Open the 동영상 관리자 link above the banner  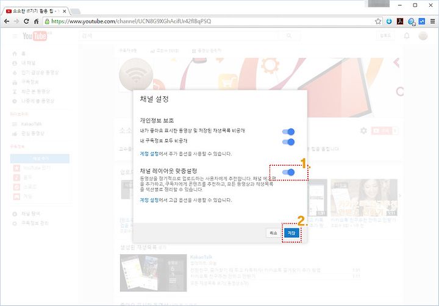pyautogui.click(x=207, y=51)
